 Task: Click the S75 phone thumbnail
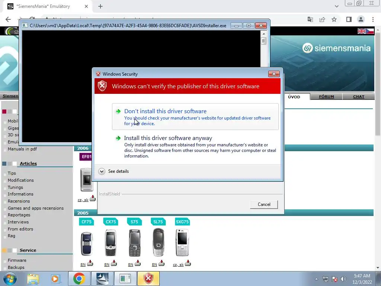click(135, 243)
